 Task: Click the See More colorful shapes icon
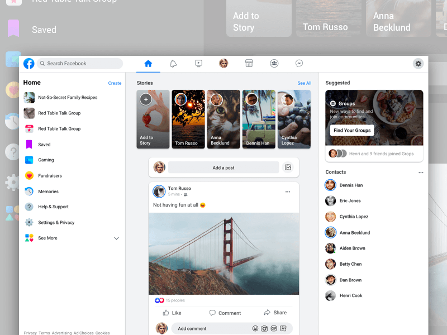point(29,238)
